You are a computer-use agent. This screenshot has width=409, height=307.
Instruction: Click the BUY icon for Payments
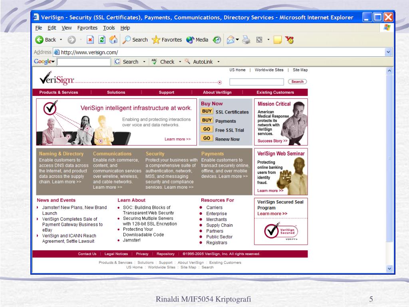(207, 120)
